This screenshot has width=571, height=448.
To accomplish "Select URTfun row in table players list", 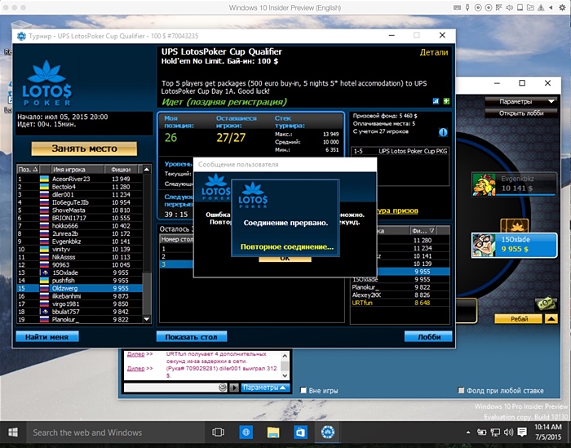I will point(400,303).
